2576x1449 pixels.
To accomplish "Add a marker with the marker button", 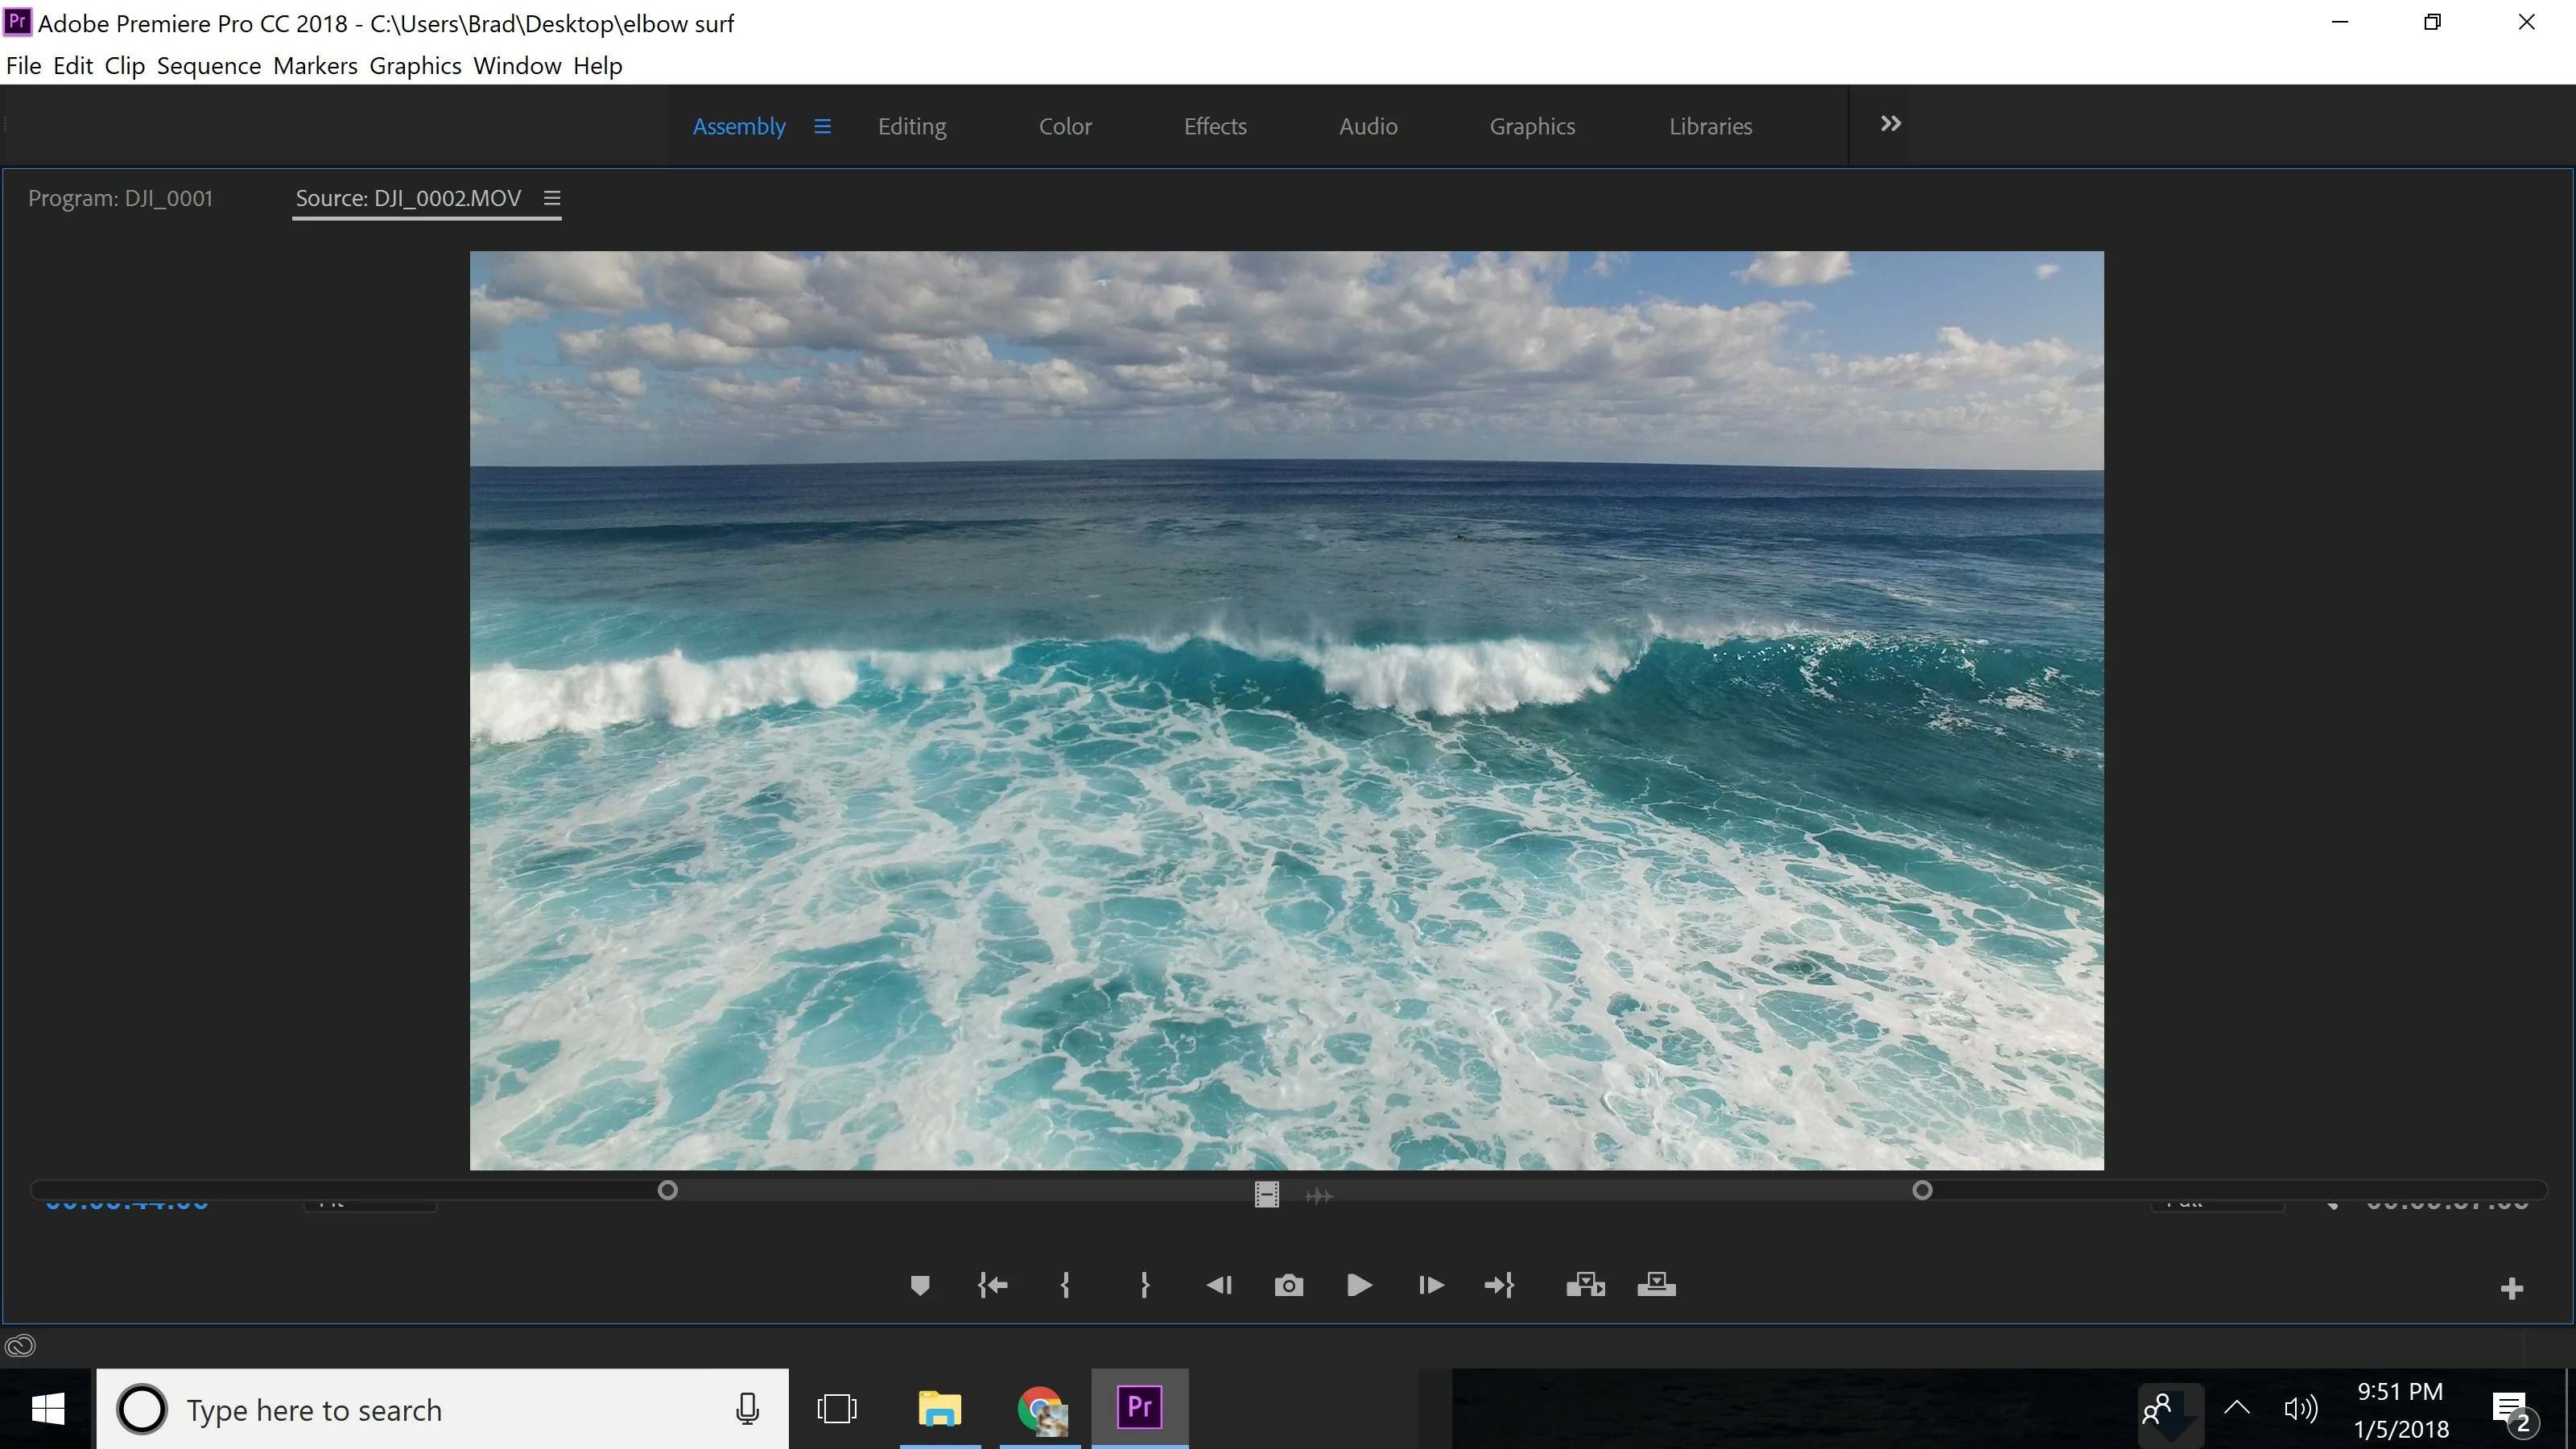I will [x=920, y=1285].
